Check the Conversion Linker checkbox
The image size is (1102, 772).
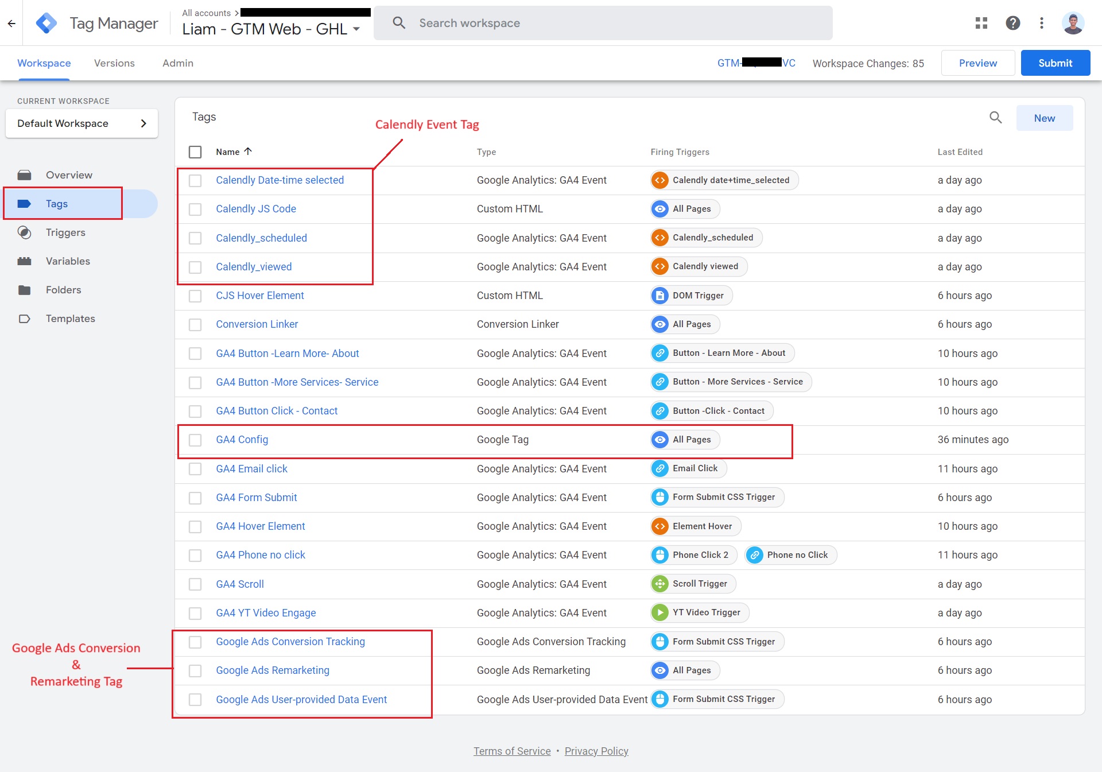click(195, 325)
